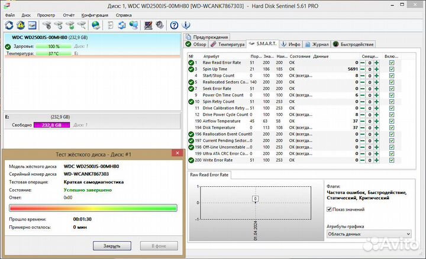Viewport: 426px width, 259px height.
Task: Uncheck enable box for Raw Read Error Rate
Action: (391, 62)
